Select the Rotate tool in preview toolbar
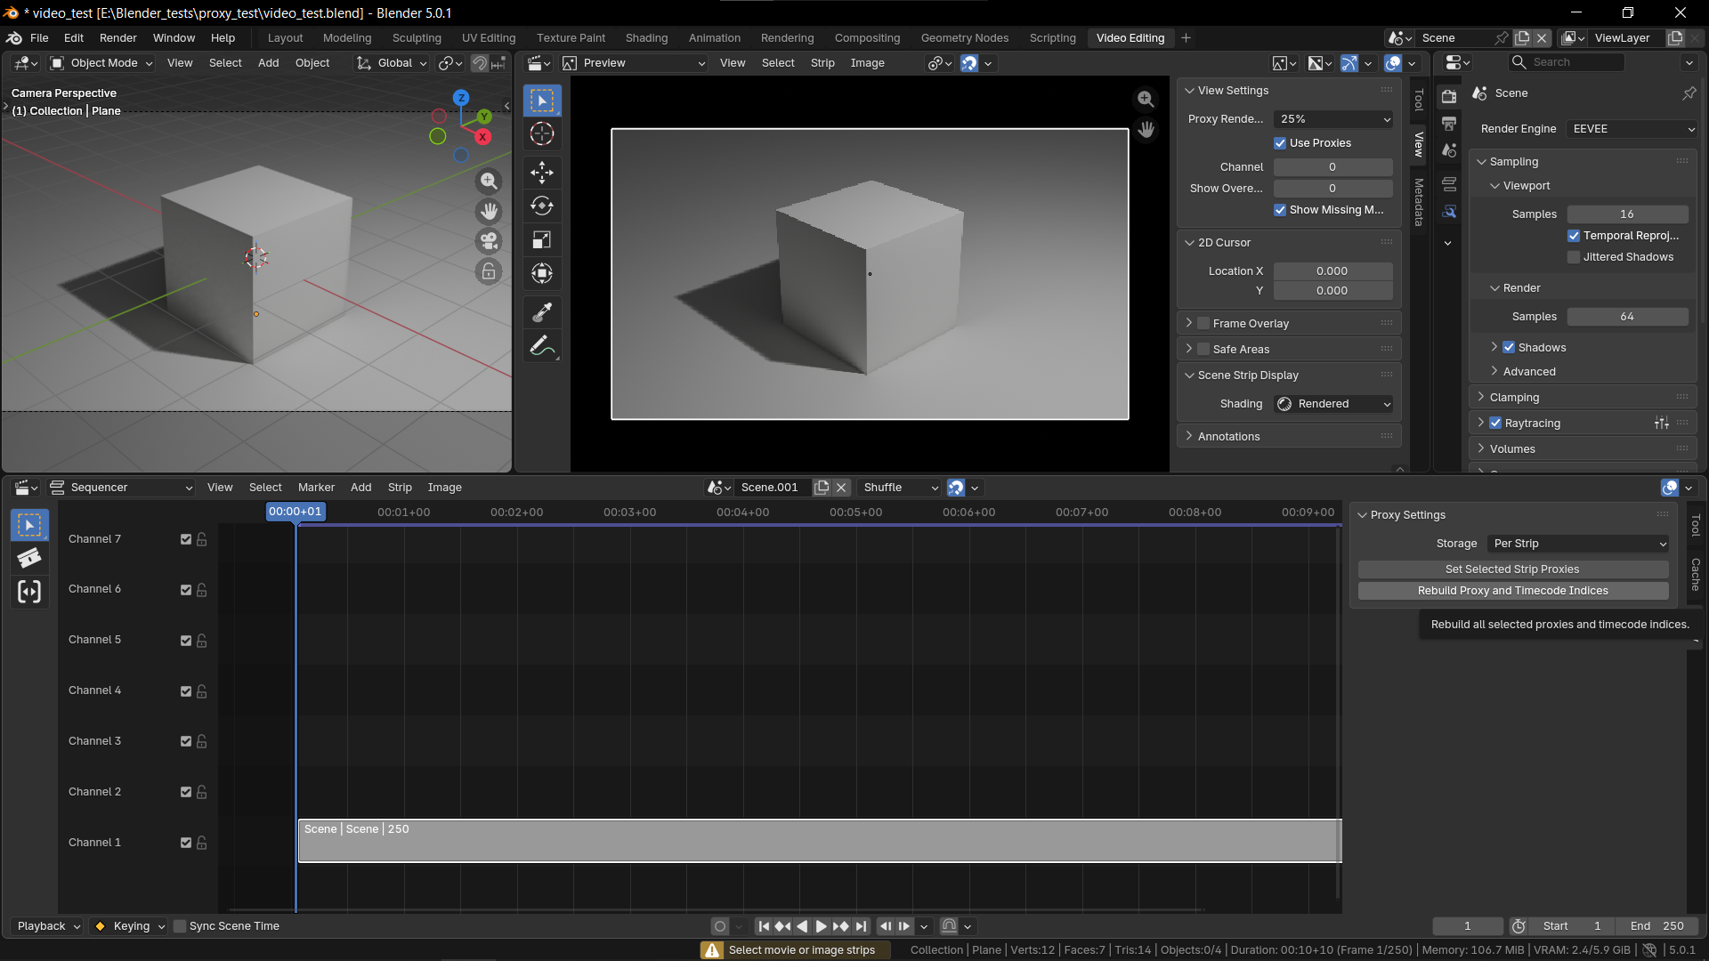Screen dimensions: 1709x961 coord(542,206)
